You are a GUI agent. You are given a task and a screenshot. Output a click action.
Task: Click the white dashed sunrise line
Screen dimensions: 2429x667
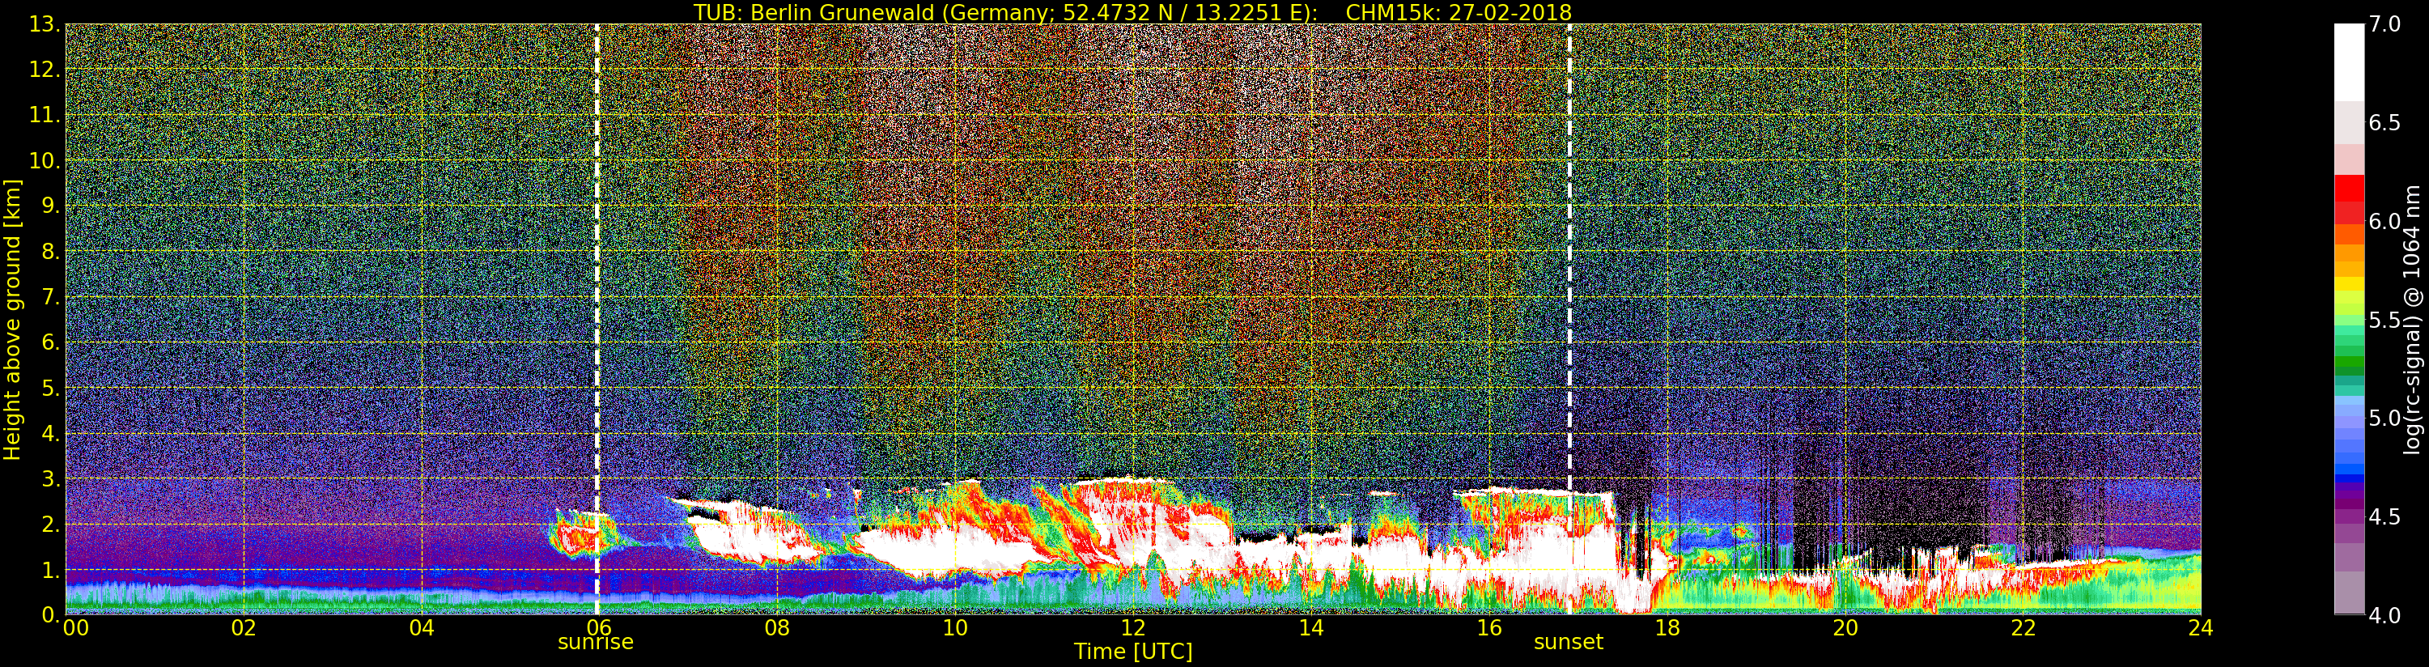point(598,320)
